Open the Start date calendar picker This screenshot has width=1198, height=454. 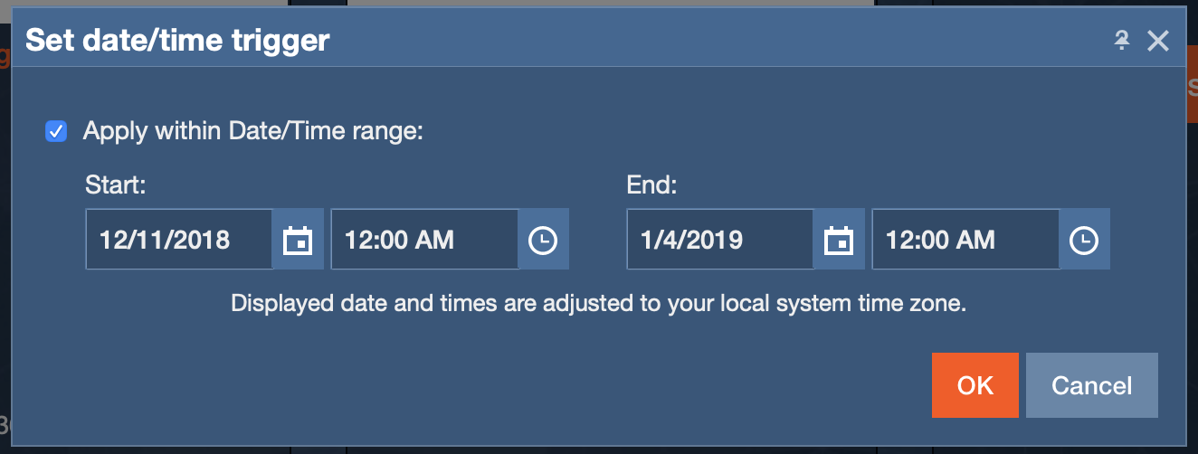298,241
